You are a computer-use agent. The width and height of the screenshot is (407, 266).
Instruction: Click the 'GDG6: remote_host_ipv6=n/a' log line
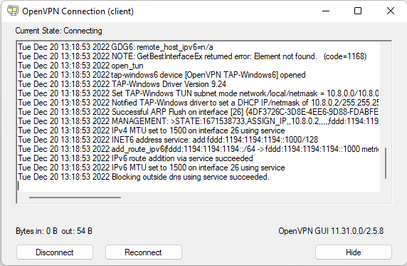pos(115,47)
